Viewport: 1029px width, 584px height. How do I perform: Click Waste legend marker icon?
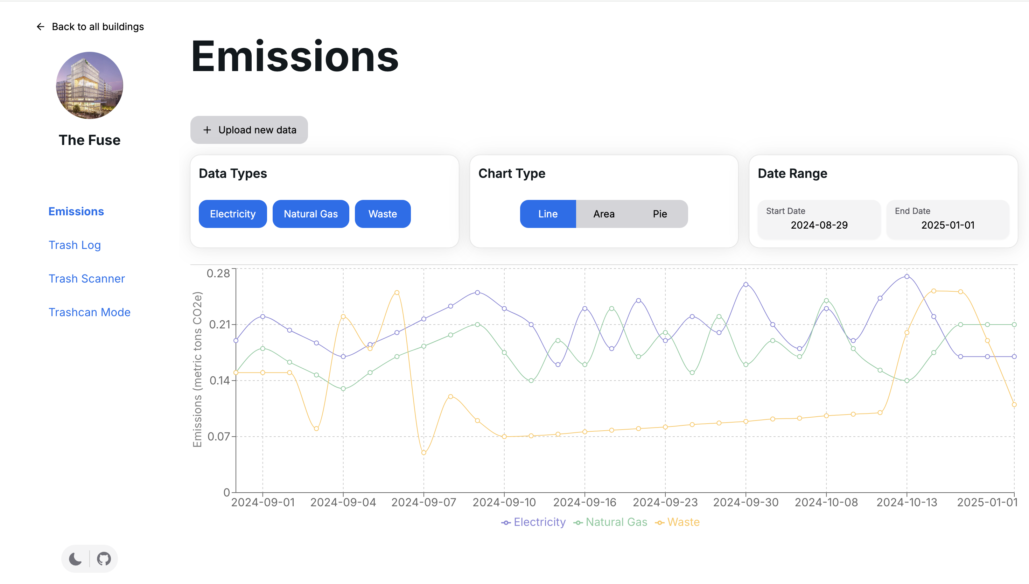click(659, 523)
